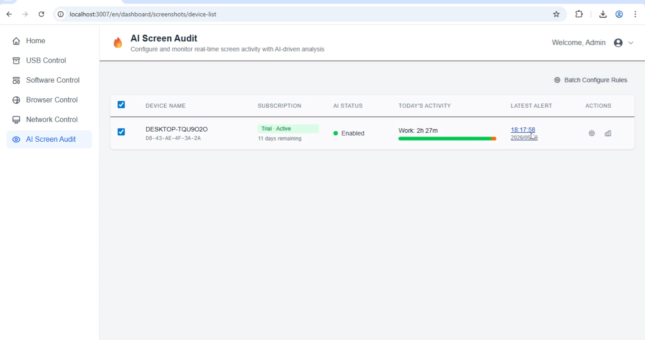Screen dimensions: 645x340
Task: Click the gear icon on Batch Configure Rules
Action: (557, 80)
